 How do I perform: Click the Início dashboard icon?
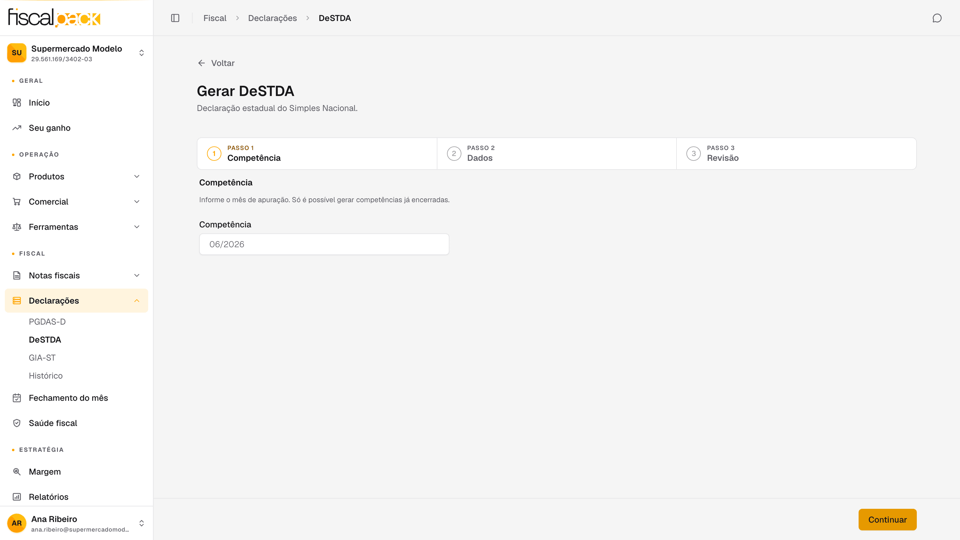[x=17, y=103]
